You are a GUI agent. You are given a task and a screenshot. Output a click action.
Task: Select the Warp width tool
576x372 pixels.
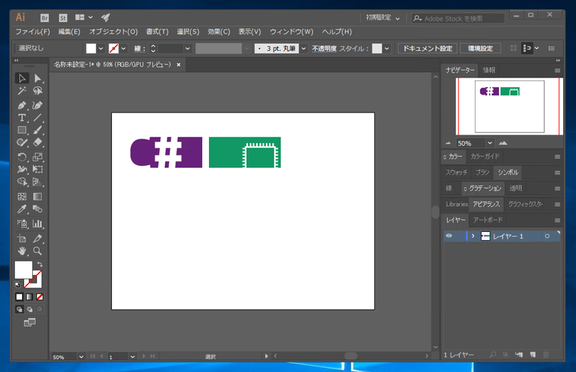(22, 170)
